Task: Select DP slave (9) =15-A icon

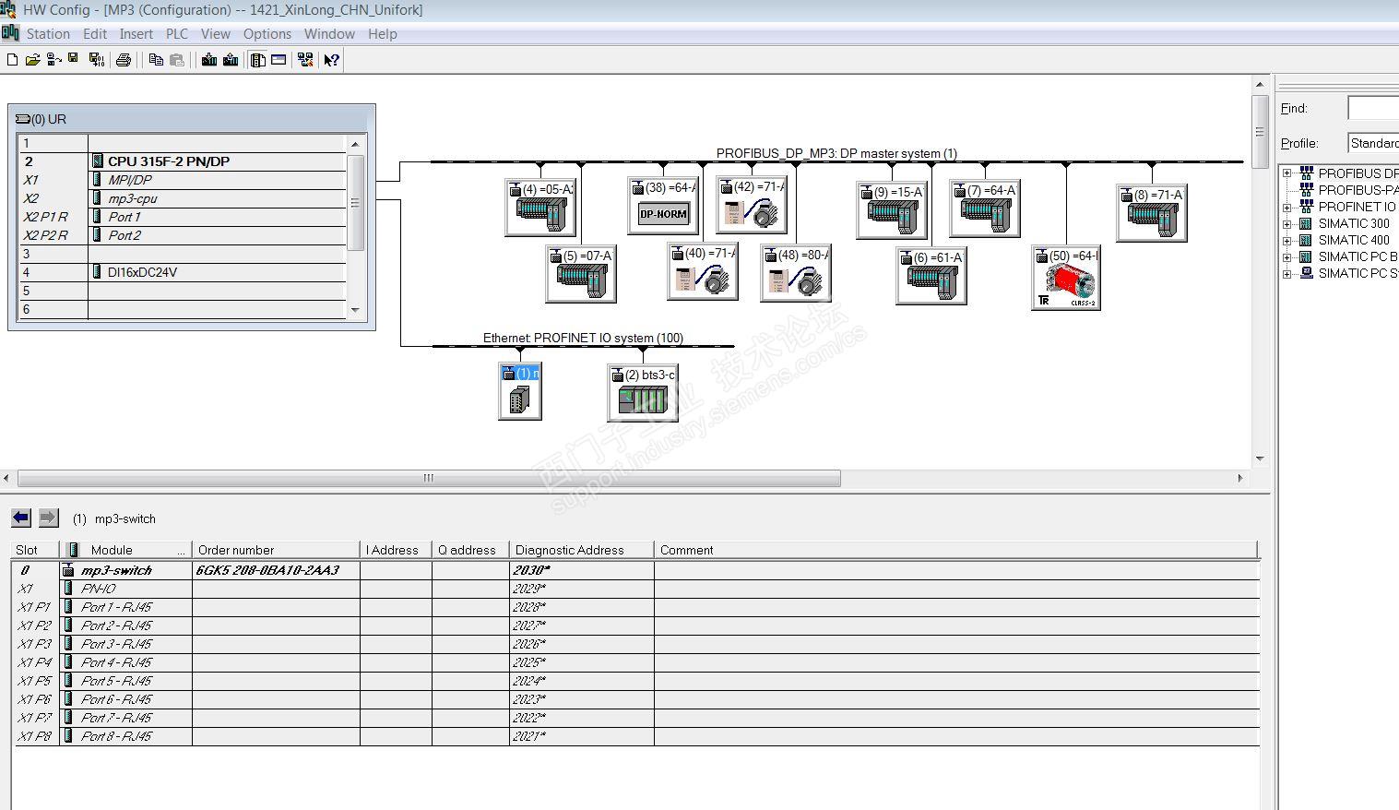Action: point(892,210)
